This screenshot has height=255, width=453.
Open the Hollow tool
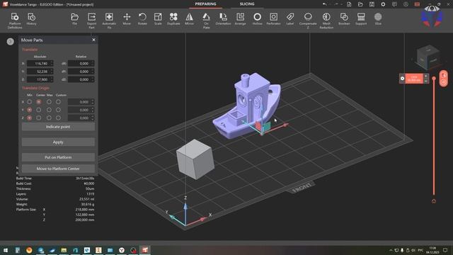tap(257, 19)
